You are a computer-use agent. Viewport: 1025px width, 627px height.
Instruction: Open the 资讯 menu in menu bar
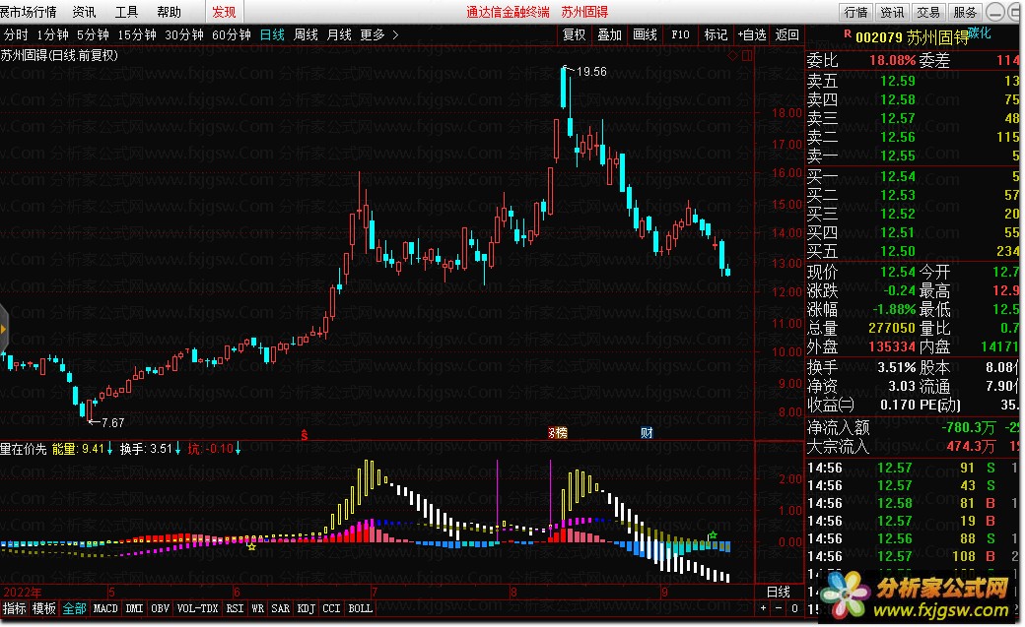(84, 12)
